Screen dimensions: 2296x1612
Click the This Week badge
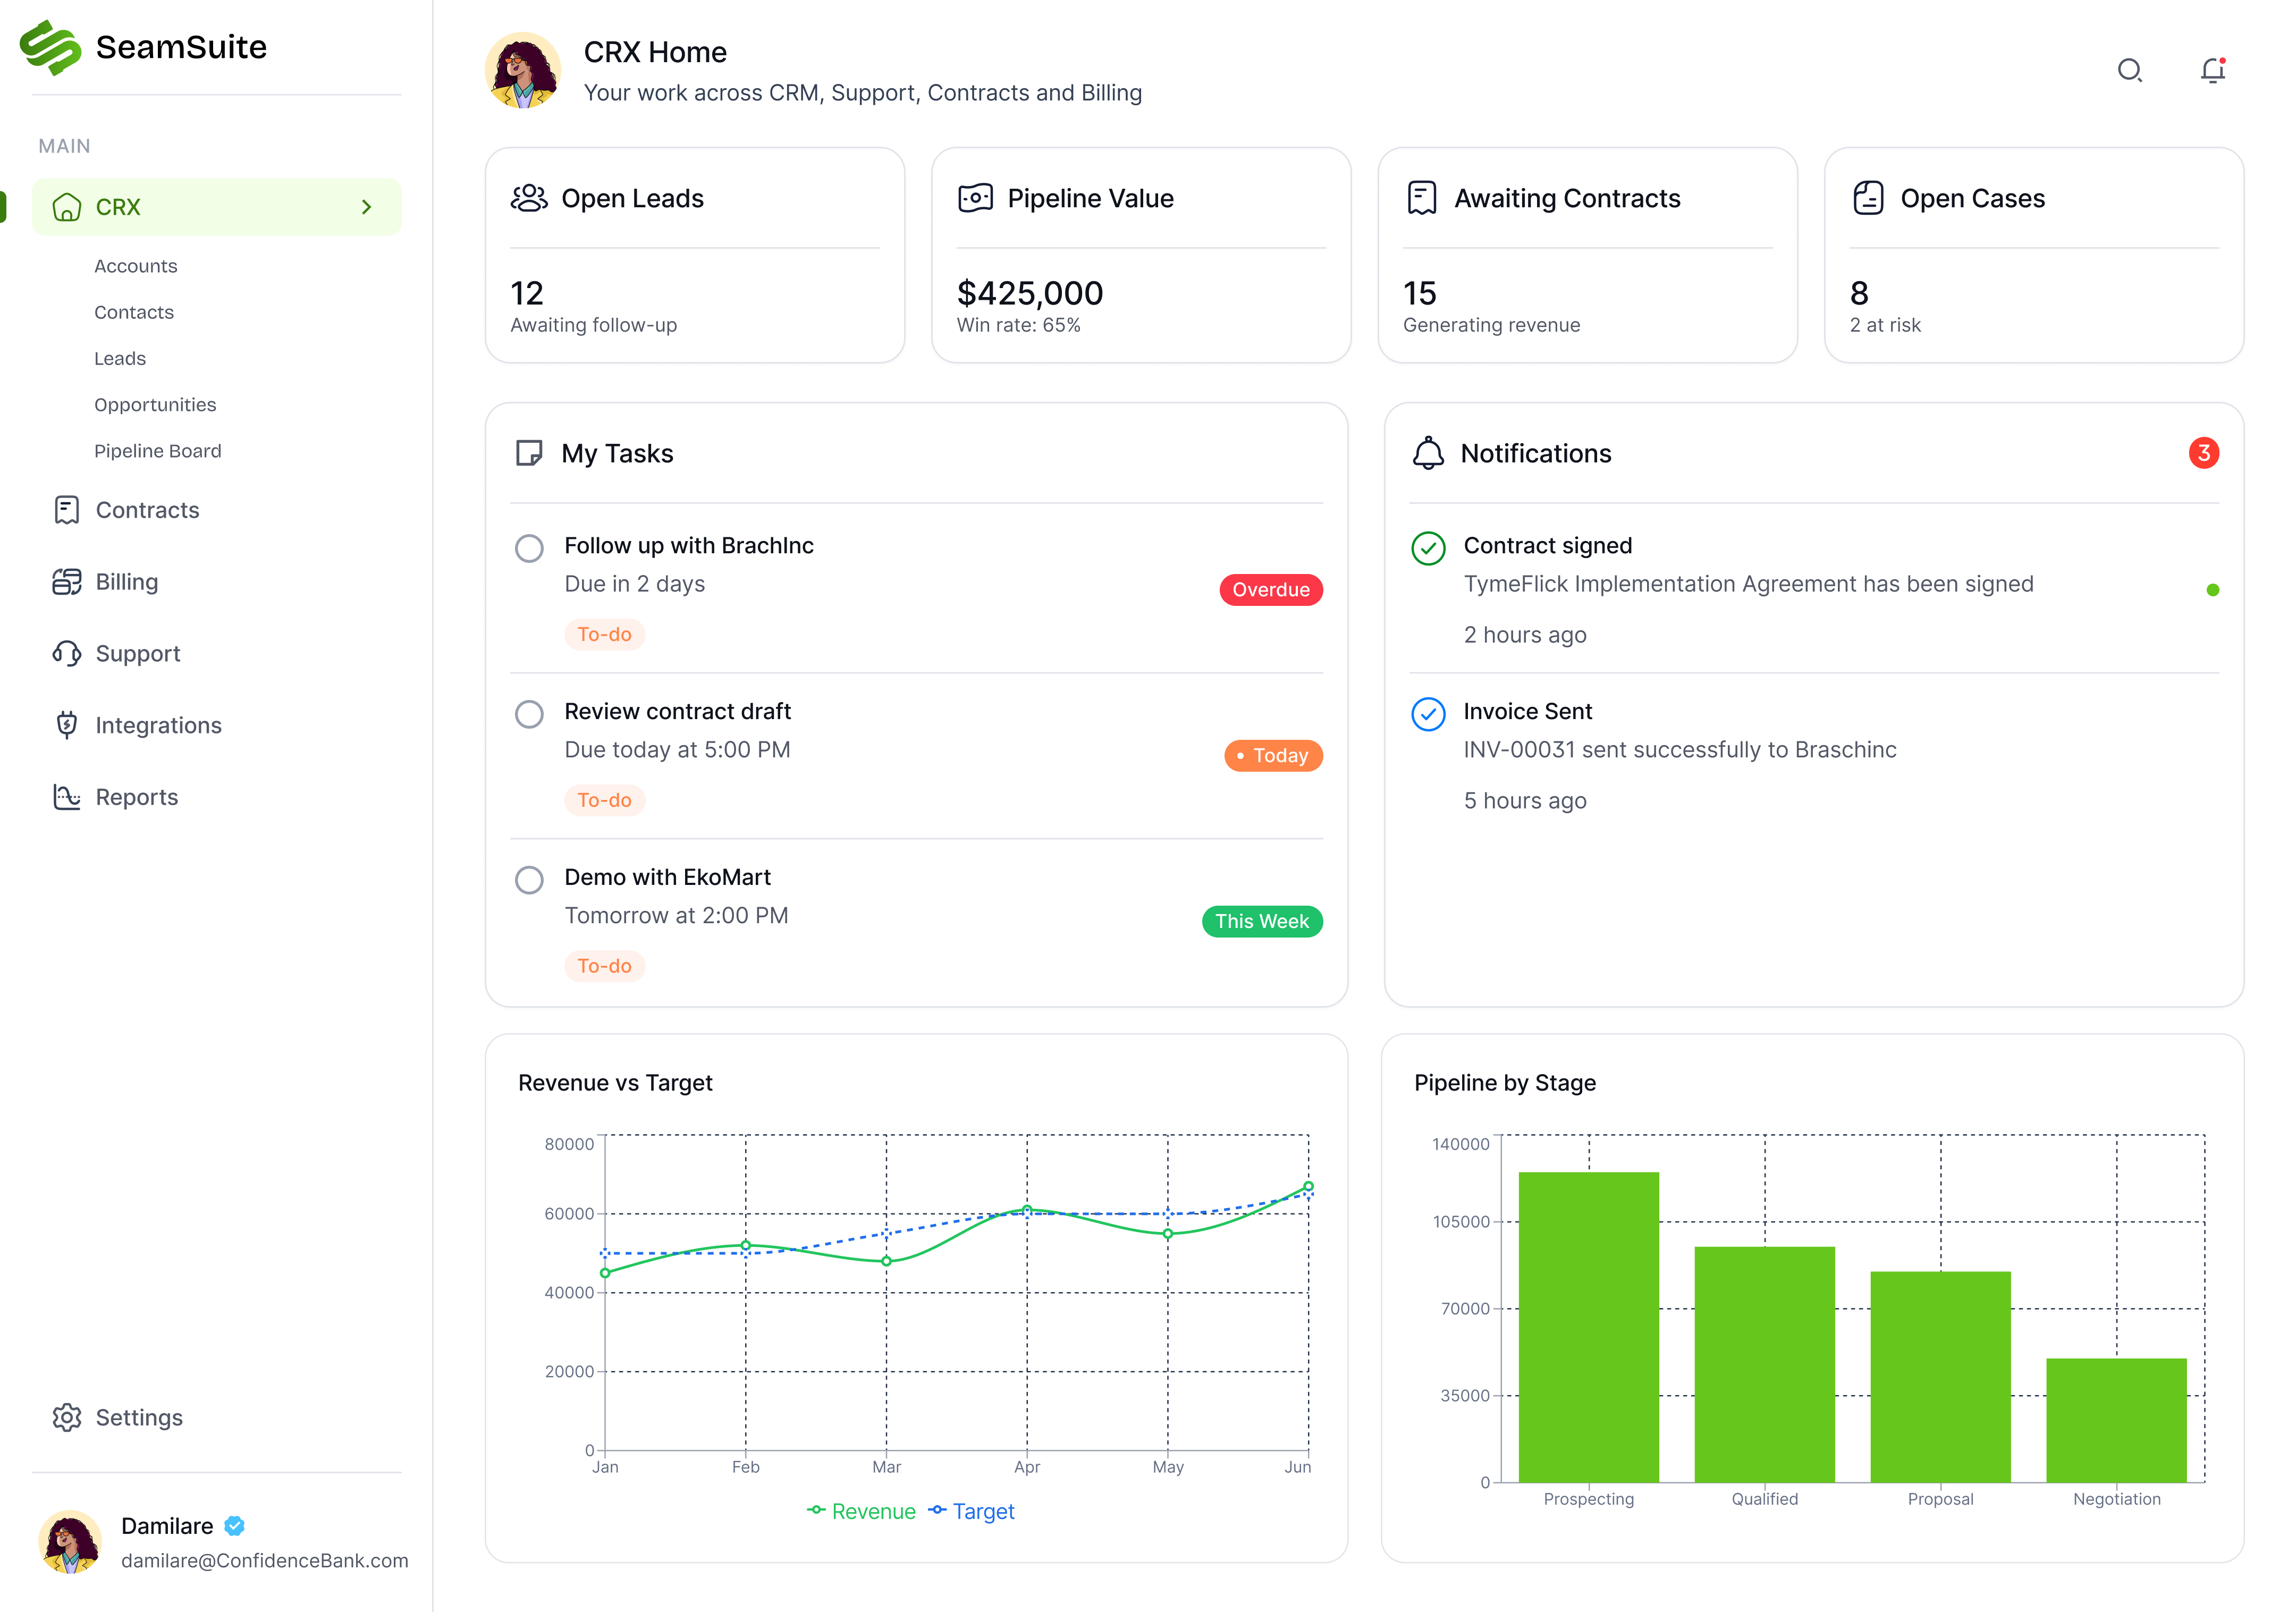[1262, 922]
